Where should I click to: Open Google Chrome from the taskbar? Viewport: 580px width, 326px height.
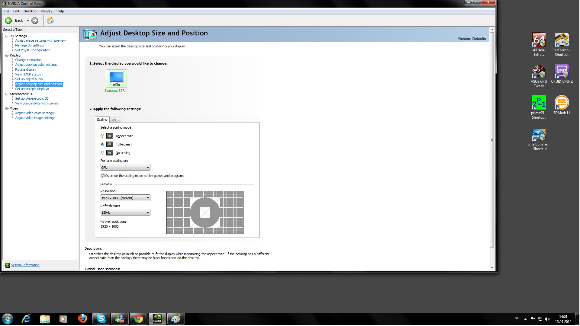pos(139,319)
